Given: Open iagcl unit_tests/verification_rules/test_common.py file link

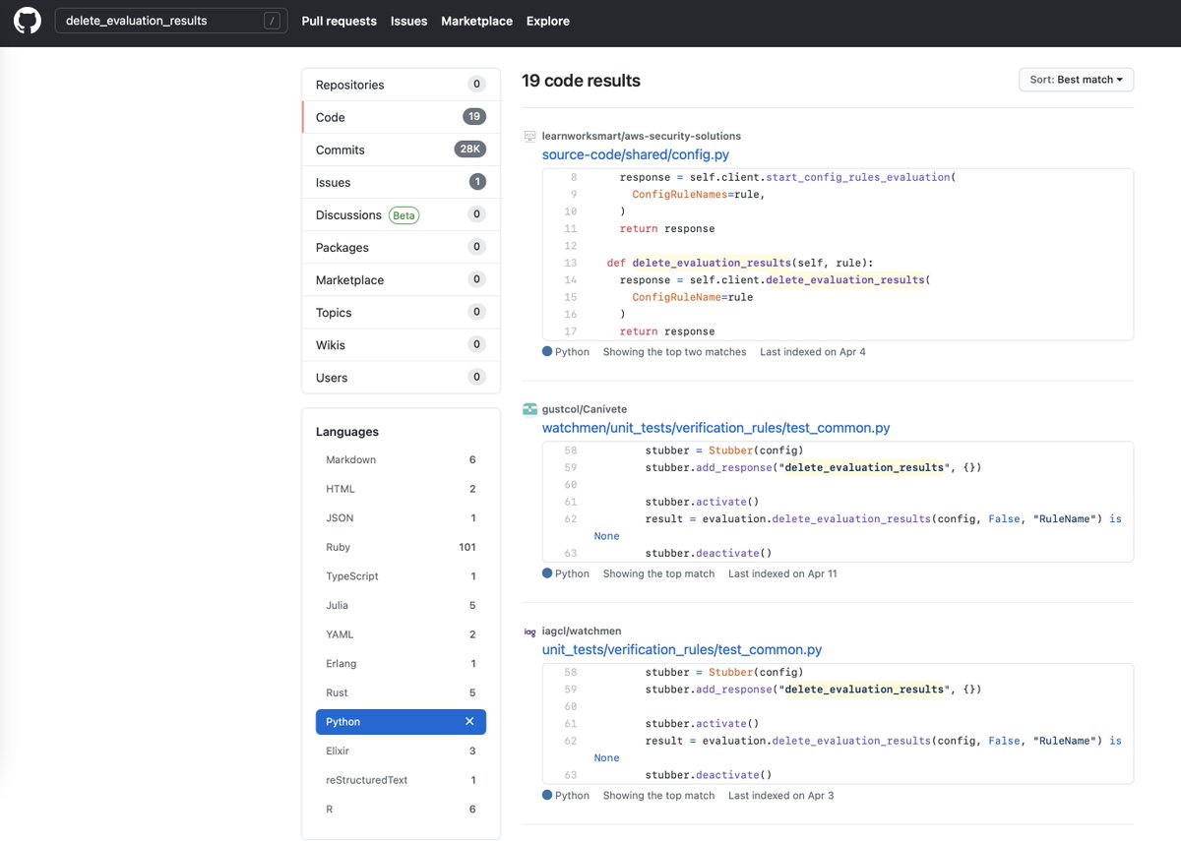Looking at the screenshot, I should [x=682, y=650].
